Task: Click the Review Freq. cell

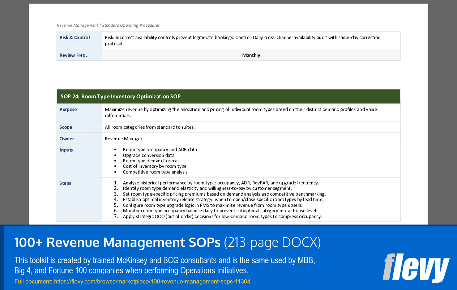Action: coord(72,55)
